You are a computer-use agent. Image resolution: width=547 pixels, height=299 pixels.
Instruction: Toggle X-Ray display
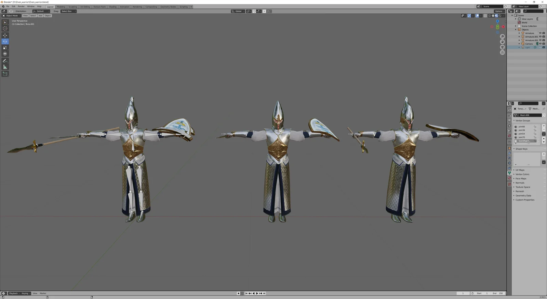point(485,16)
